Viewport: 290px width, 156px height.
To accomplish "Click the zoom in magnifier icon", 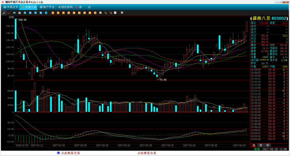I will (x=106, y=13).
